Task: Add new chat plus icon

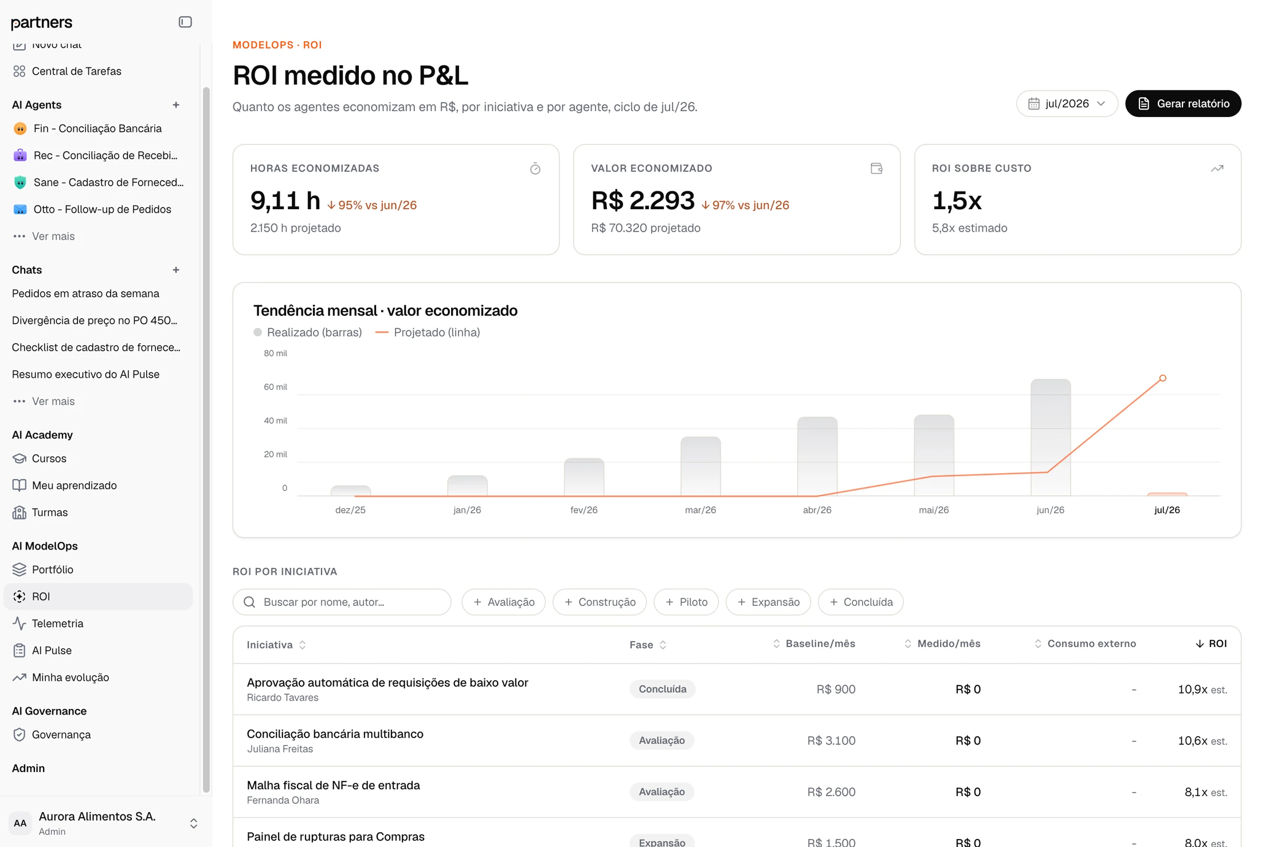Action: [176, 270]
